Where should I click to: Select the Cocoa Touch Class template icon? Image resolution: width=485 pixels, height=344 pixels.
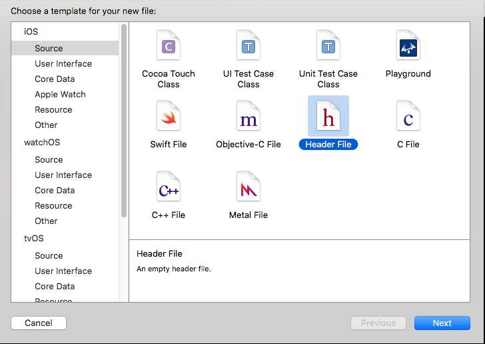[x=169, y=45]
